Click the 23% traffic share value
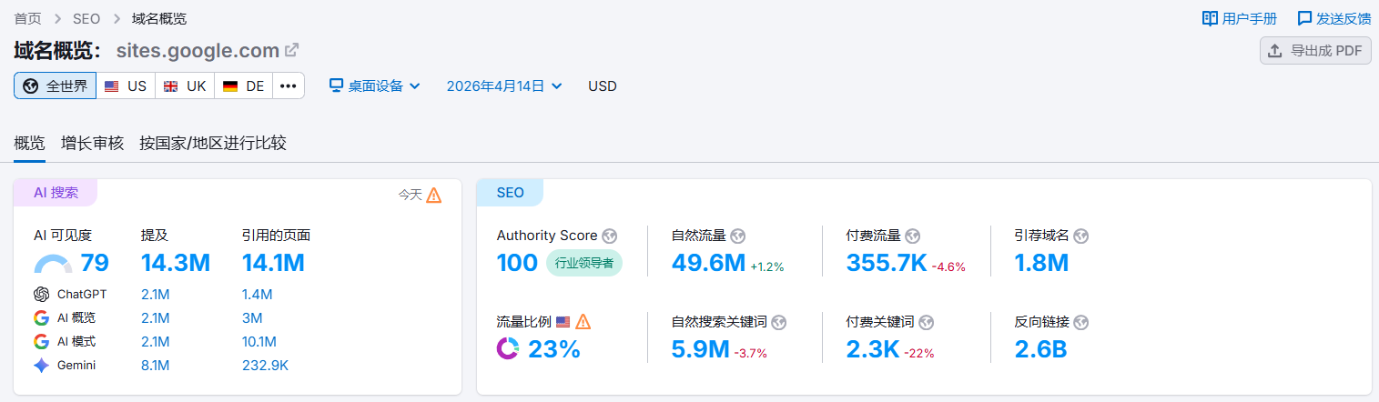Screen dimensions: 1379x402 pyautogui.click(x=554, y=349)
